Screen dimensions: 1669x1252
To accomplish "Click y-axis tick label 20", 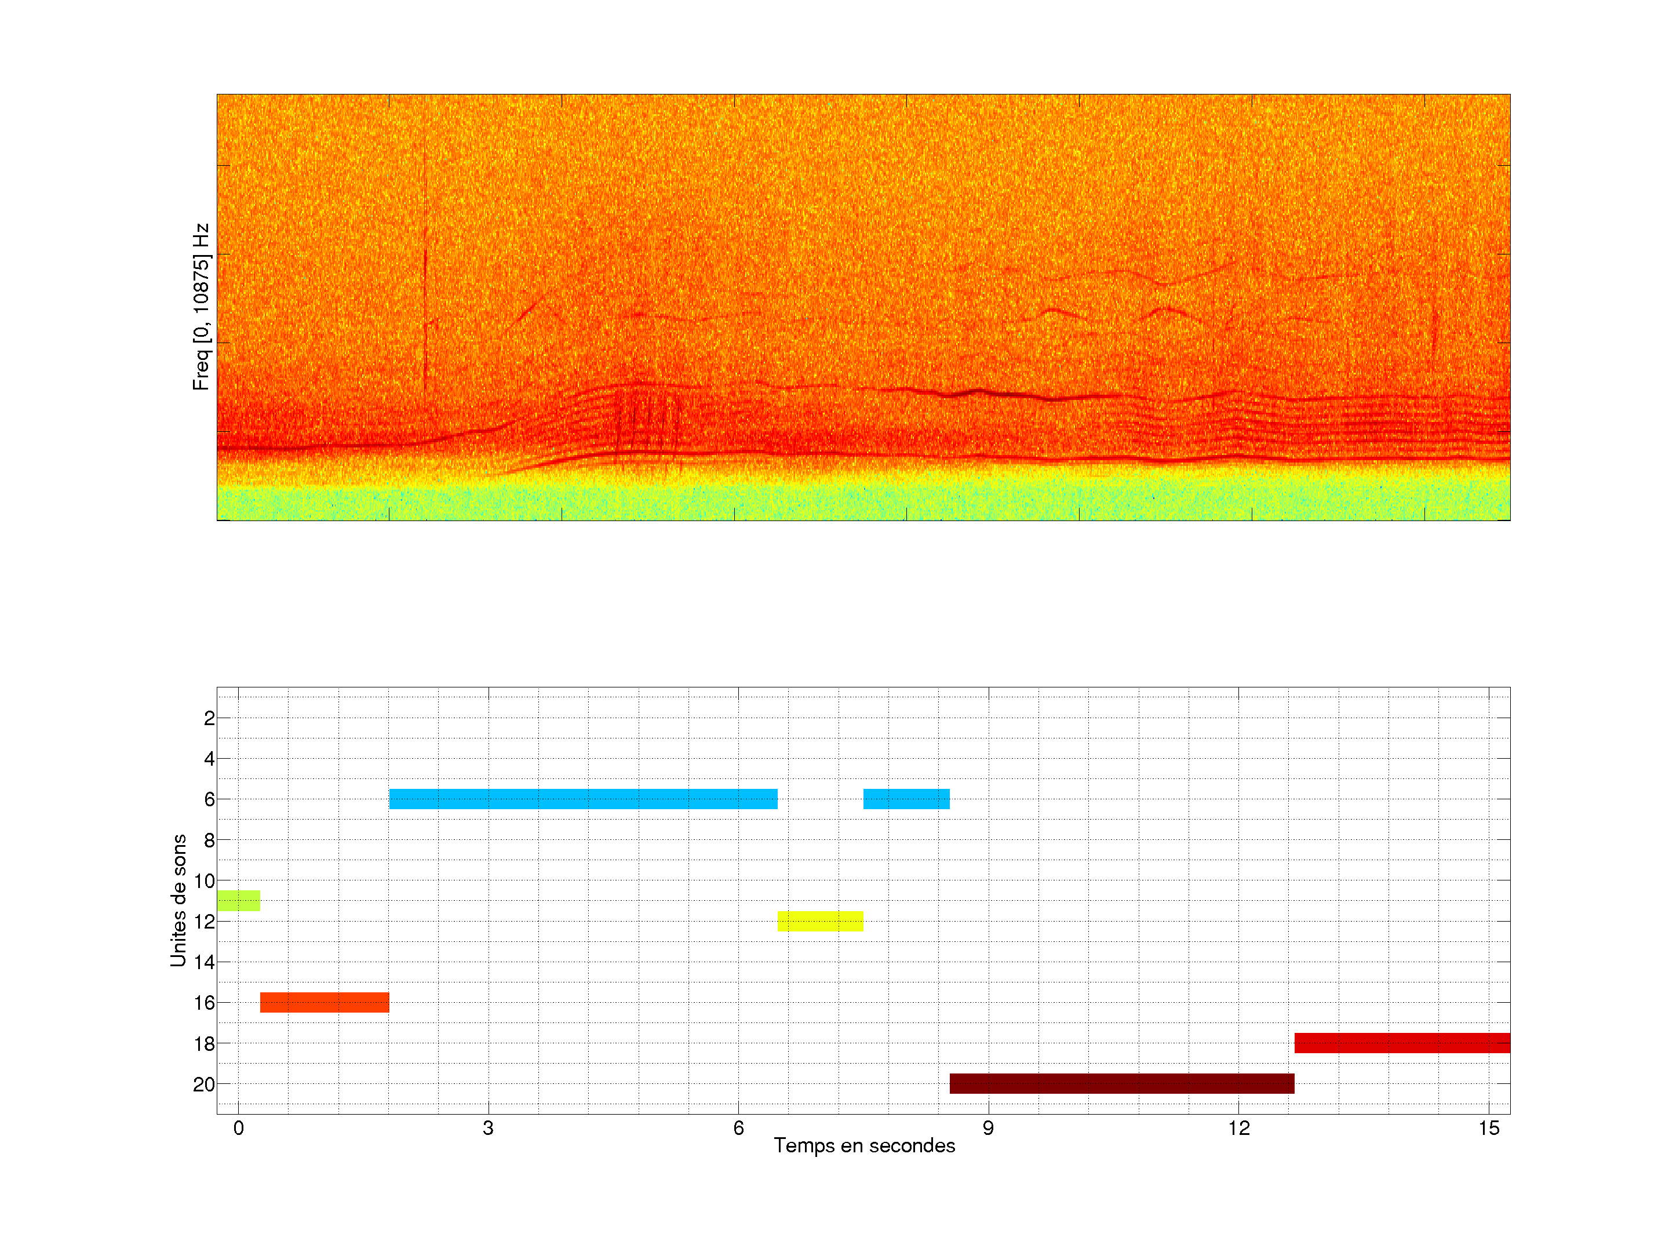I will 204,1084.
